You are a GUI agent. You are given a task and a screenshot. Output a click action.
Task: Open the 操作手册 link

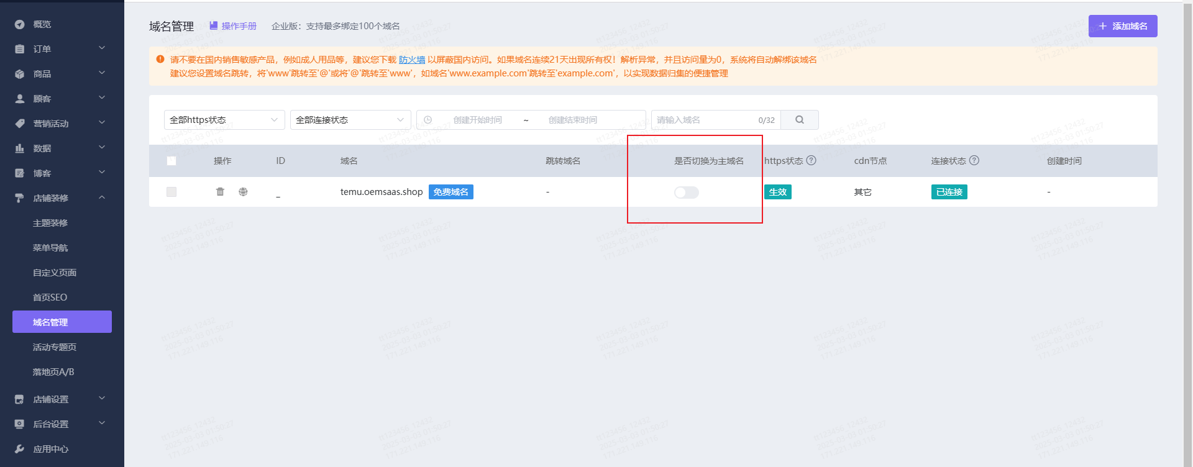239,26
